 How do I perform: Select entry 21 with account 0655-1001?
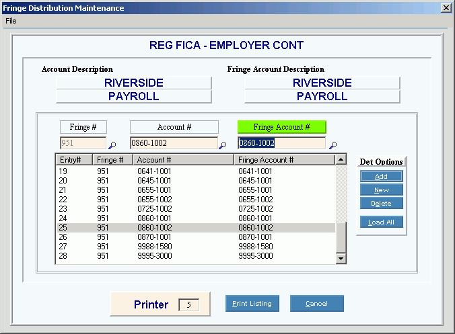pos(196,190)
